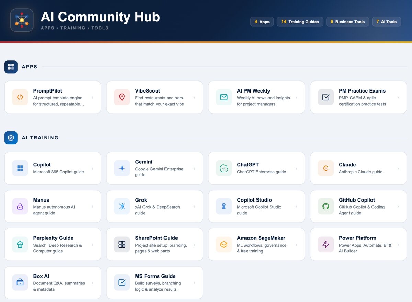
Task: Click the Manus purple robot icon
Action: coord(20,206)
